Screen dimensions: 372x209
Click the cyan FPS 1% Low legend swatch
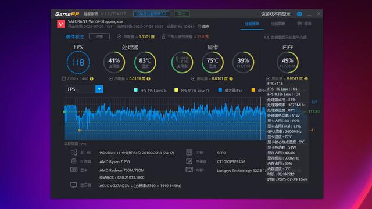135,90
